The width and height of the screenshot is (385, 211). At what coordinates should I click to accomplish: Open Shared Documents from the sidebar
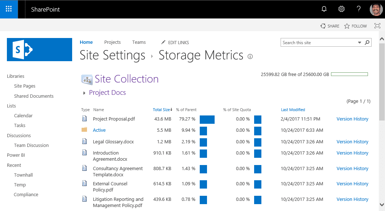tap(33, 96)
